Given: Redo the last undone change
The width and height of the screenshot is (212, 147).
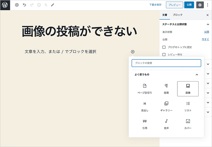Looking at the screenshot, I should (x=32, y=5).
